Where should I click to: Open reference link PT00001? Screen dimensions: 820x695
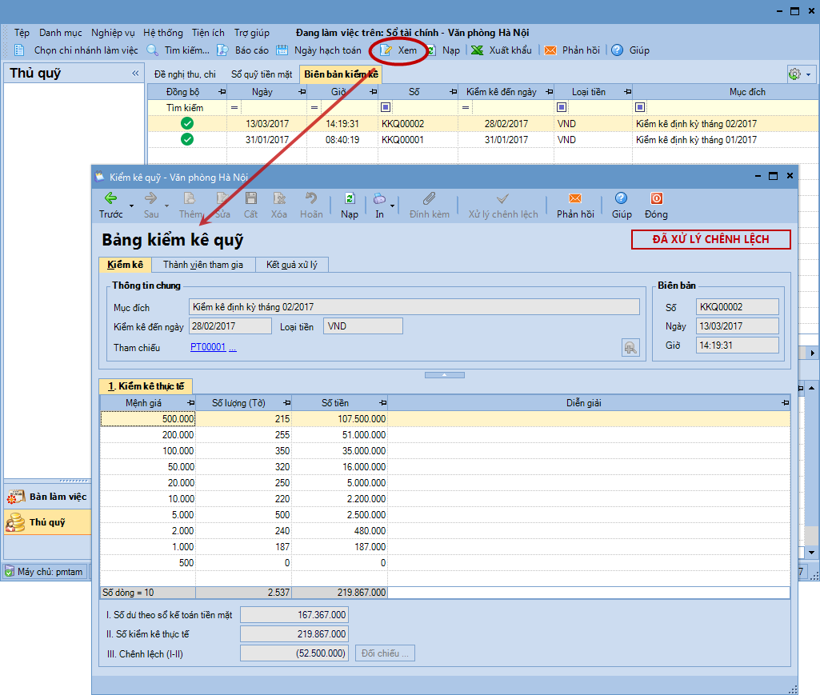click(x=208, y=348)
